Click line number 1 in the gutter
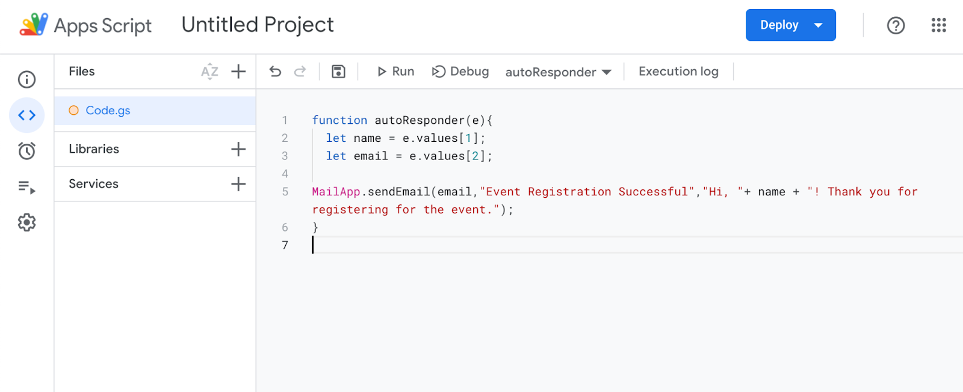 [285, 120]
